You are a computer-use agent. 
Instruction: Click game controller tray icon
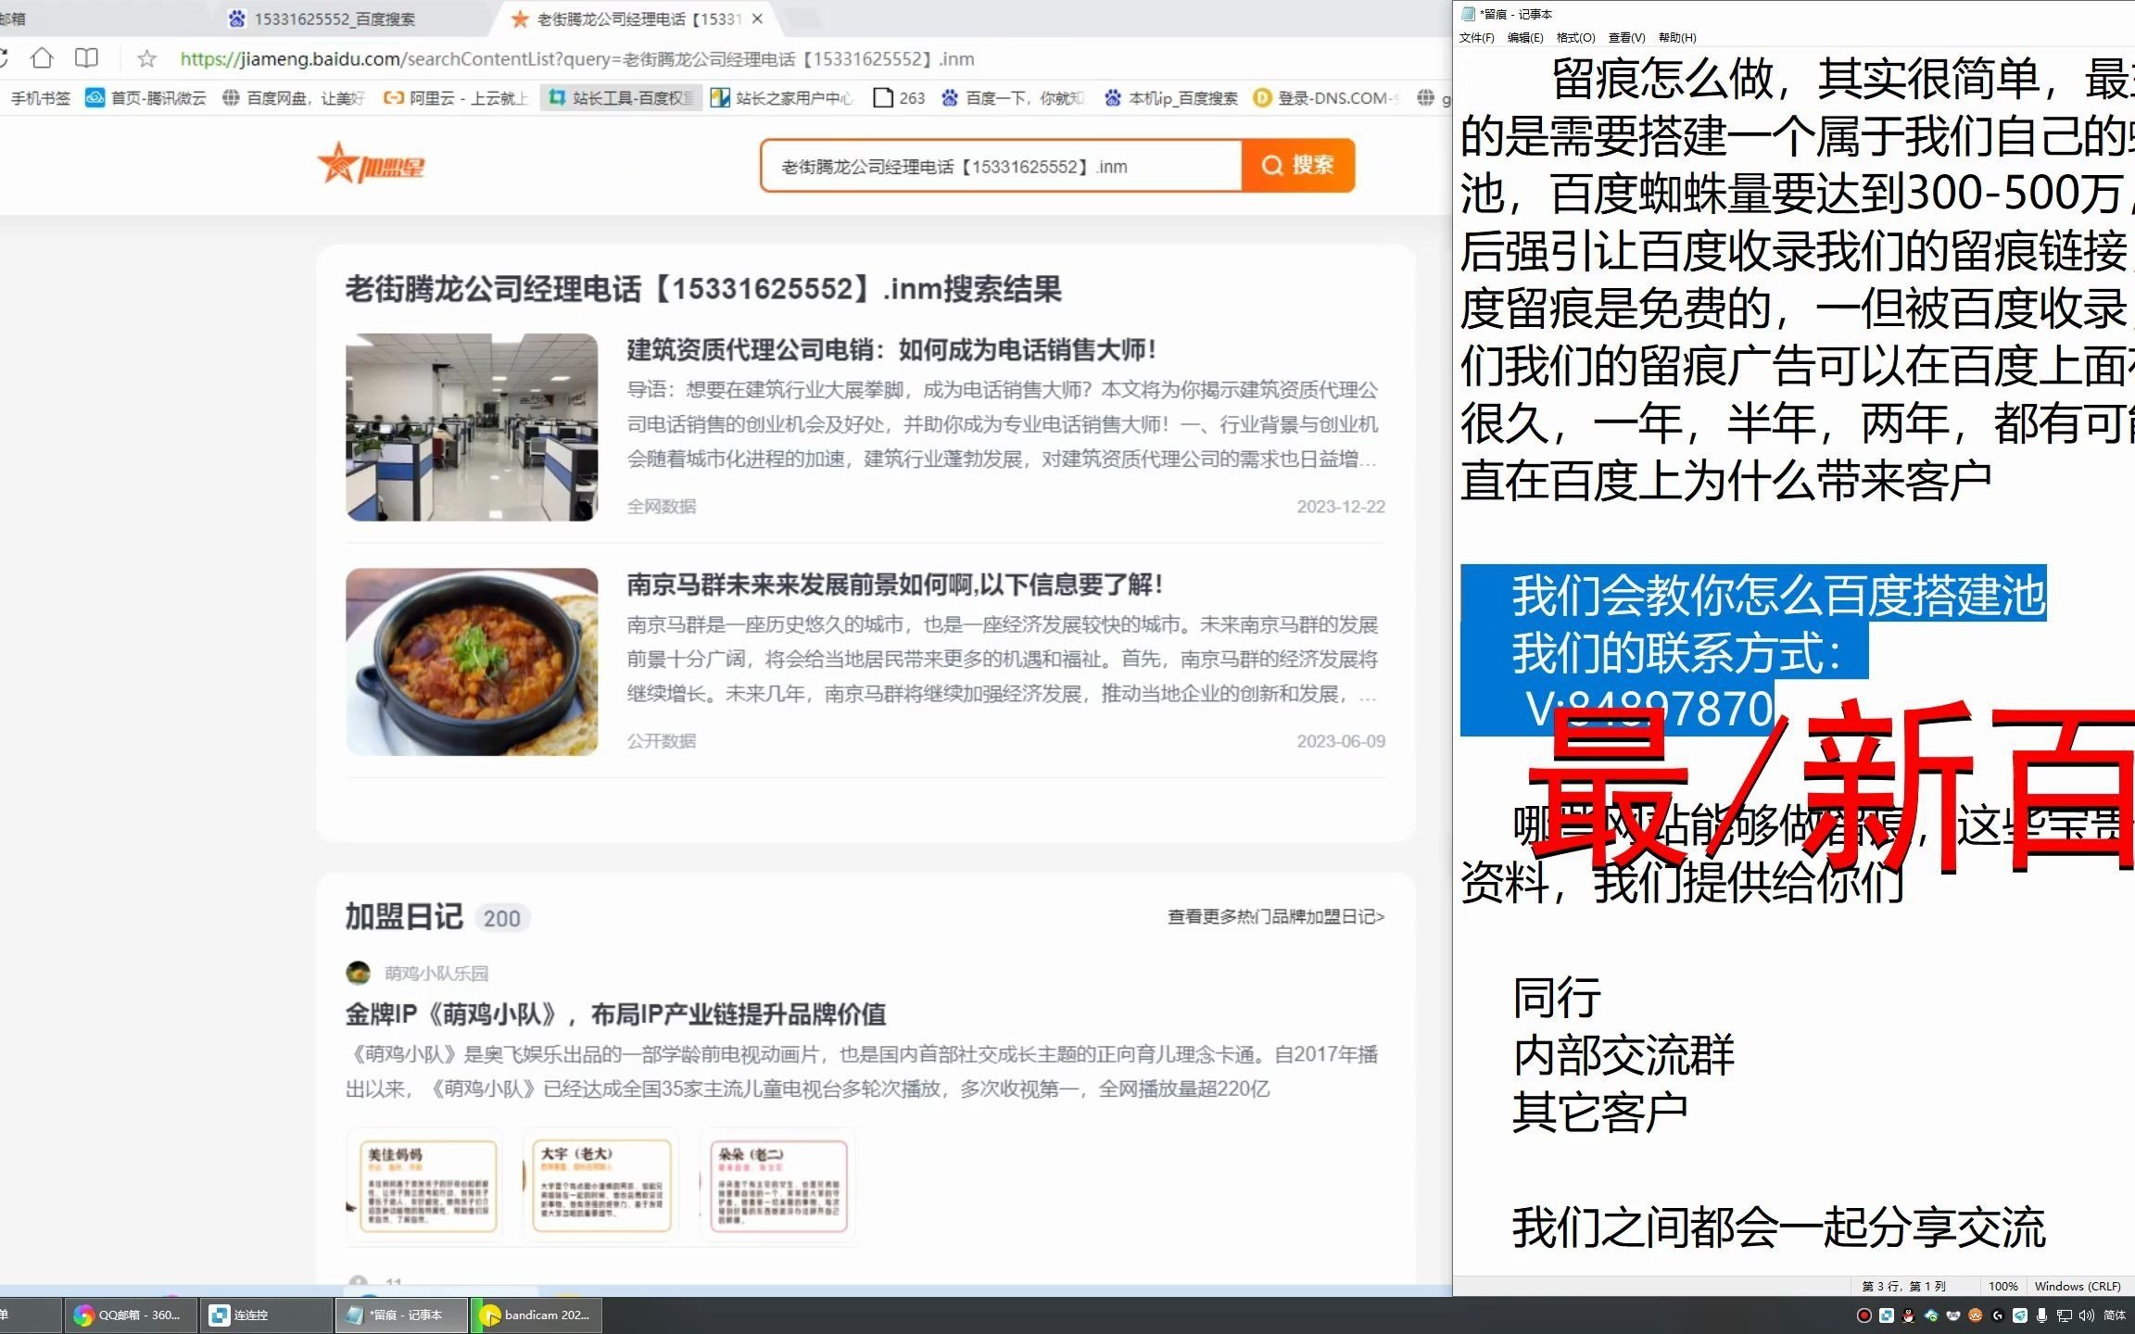coord(1953,1315)
